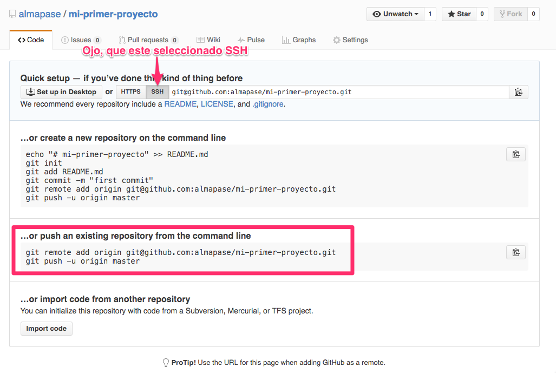Image resolution: width=556 pixels, height=373 pixels.
Task: Click the Fork button
Action: pos(511,14)
